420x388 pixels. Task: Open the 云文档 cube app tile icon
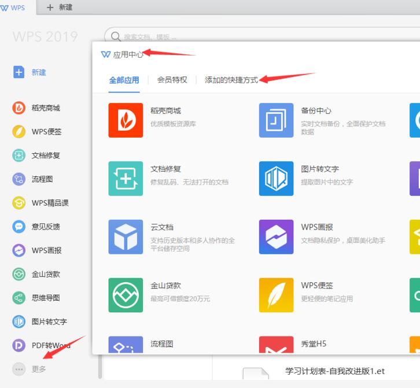126,237
